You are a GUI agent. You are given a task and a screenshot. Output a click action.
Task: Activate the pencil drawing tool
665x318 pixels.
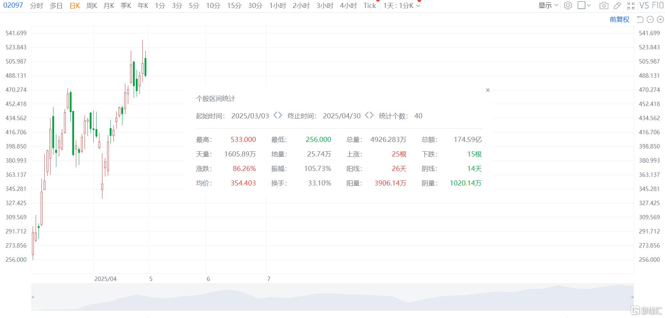pos(617,5)
